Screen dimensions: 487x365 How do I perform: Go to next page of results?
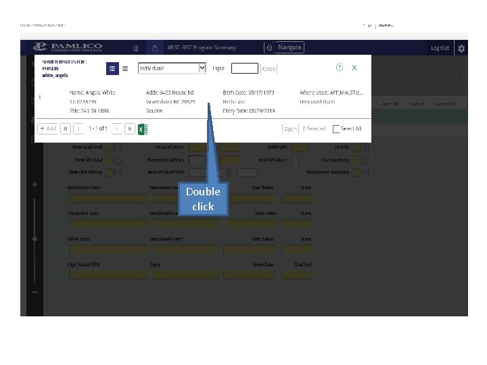pyautogui.click(x=116, y=128)
